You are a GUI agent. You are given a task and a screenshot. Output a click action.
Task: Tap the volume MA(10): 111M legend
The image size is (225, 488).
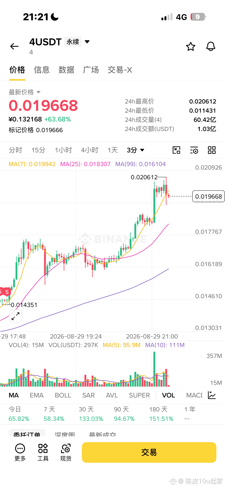[x=165, y=345]
